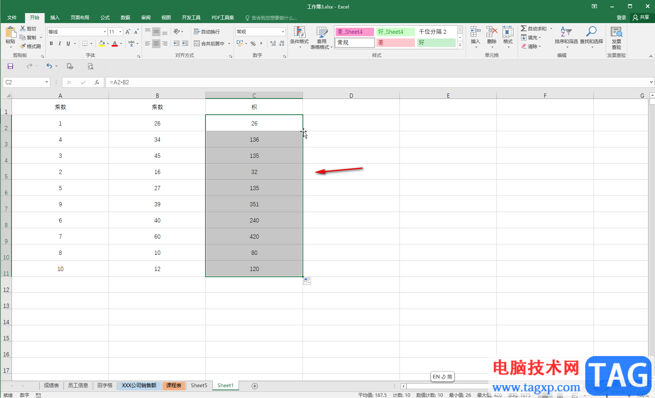Toggle middle vertical alignment
Screen dimensions: 655x398
(x=156, y=32)
